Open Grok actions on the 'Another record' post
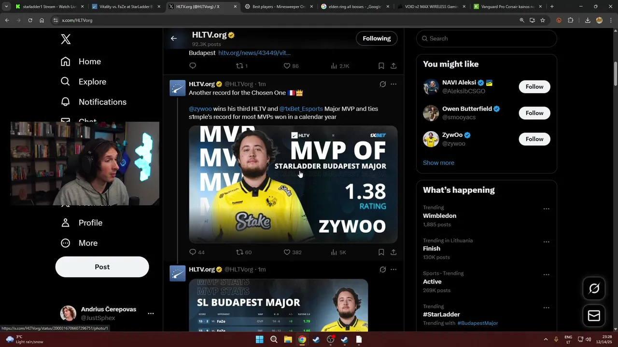 382,84
